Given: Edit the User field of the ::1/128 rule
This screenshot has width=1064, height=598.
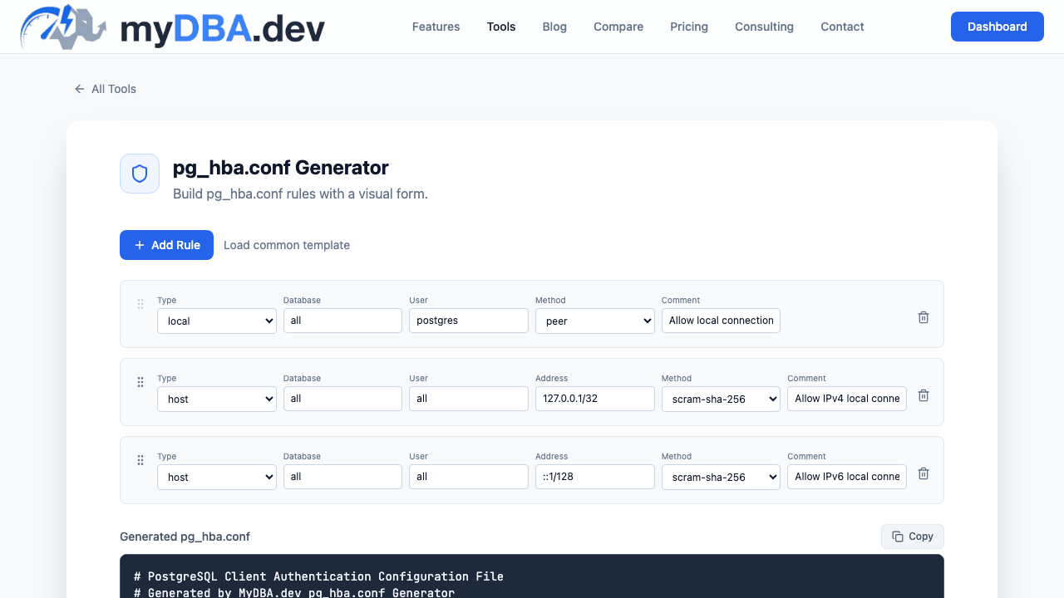Looking at the screenshot, I should (469, 477).
